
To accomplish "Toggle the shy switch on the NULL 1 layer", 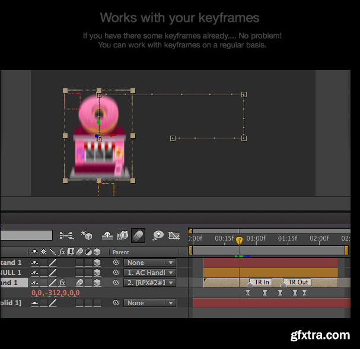I will pos(35,273).
